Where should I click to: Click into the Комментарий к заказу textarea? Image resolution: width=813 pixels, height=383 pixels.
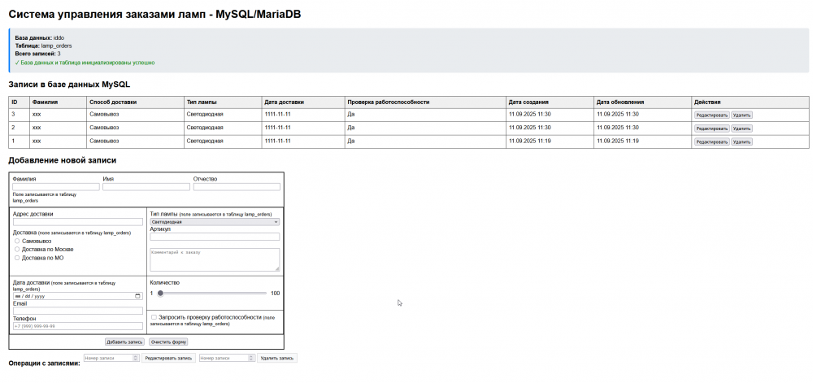(215, 259)
